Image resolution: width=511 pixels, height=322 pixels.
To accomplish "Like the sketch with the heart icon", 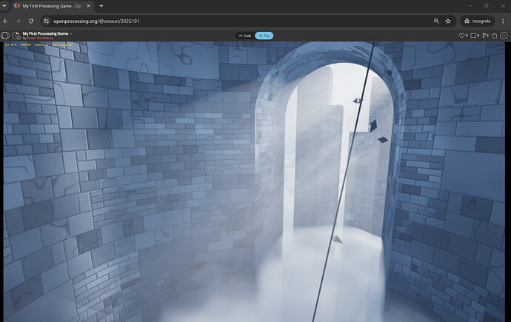I will (463, 36).
